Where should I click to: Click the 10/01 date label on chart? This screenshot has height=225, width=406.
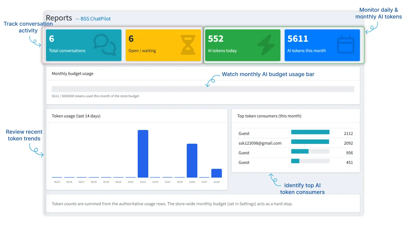131,182
